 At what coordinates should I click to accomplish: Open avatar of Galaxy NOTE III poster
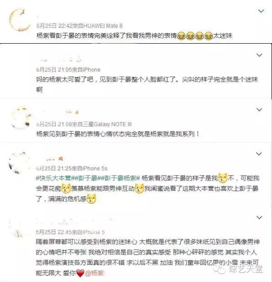[x=20, y=118]
